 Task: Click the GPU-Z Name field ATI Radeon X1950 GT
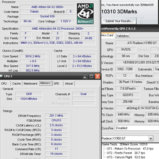(137, 43)
